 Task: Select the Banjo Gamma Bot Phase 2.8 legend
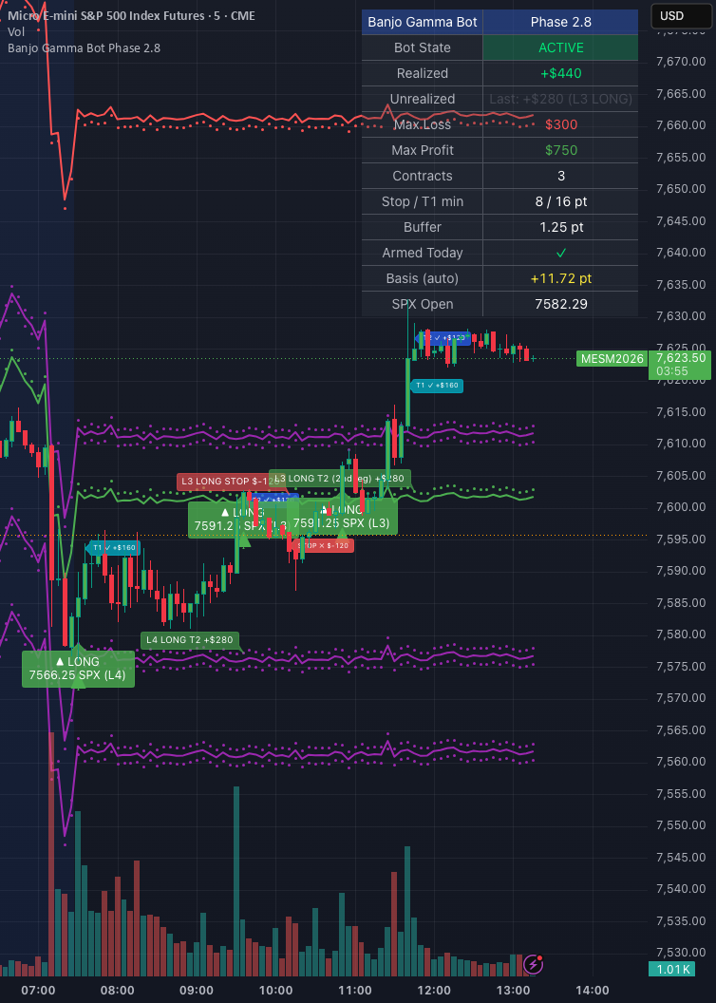coord(84,48)
